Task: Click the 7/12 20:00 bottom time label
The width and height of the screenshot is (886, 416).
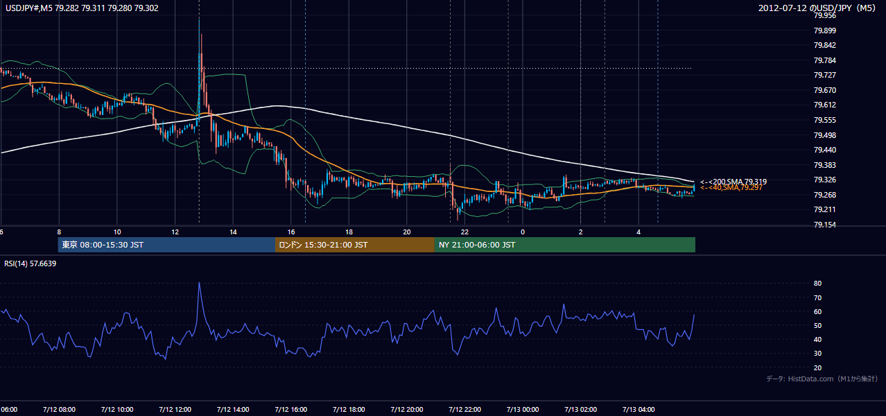Action: coord(407,410)
